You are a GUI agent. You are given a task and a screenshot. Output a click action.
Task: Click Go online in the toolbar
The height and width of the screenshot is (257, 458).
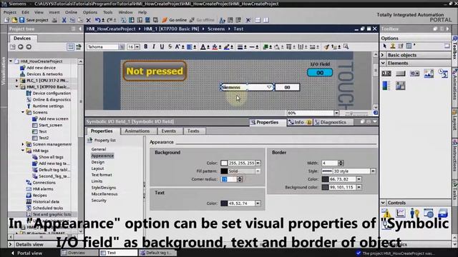[175, 20]
